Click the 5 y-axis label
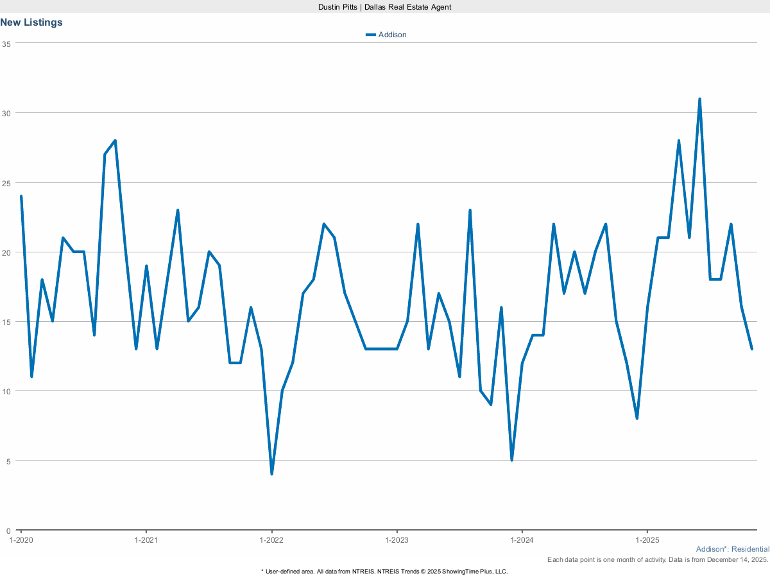 (8, 461)
